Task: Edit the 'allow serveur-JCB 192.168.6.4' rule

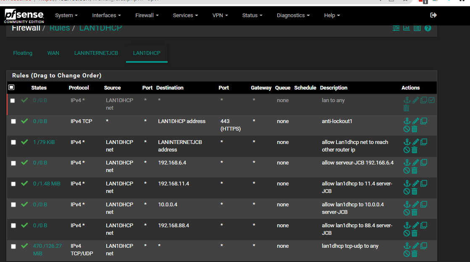Action: click(x=415, y=162)
